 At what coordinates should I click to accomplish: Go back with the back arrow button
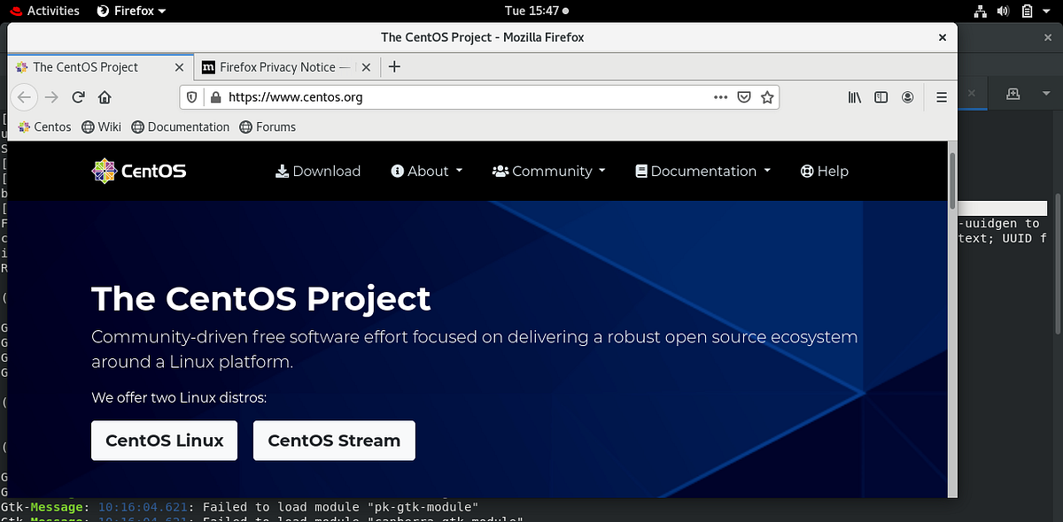[24, 97]
